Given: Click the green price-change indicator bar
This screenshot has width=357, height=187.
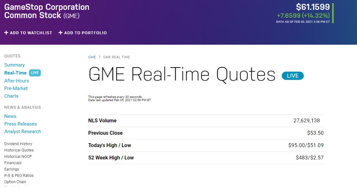Looking at the screenshot, I should 333,13.
